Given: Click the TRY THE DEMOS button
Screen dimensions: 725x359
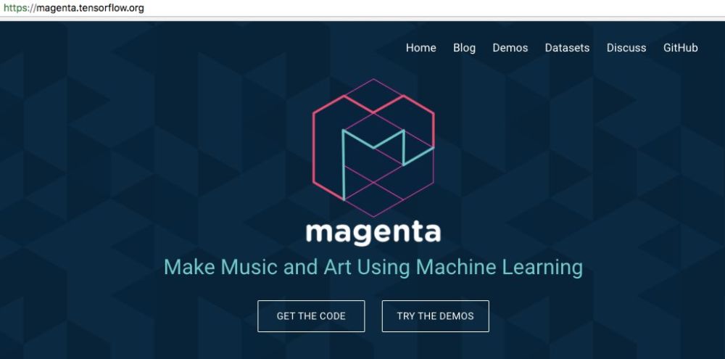Looking at the screenshot, I should tap(435, 316).
